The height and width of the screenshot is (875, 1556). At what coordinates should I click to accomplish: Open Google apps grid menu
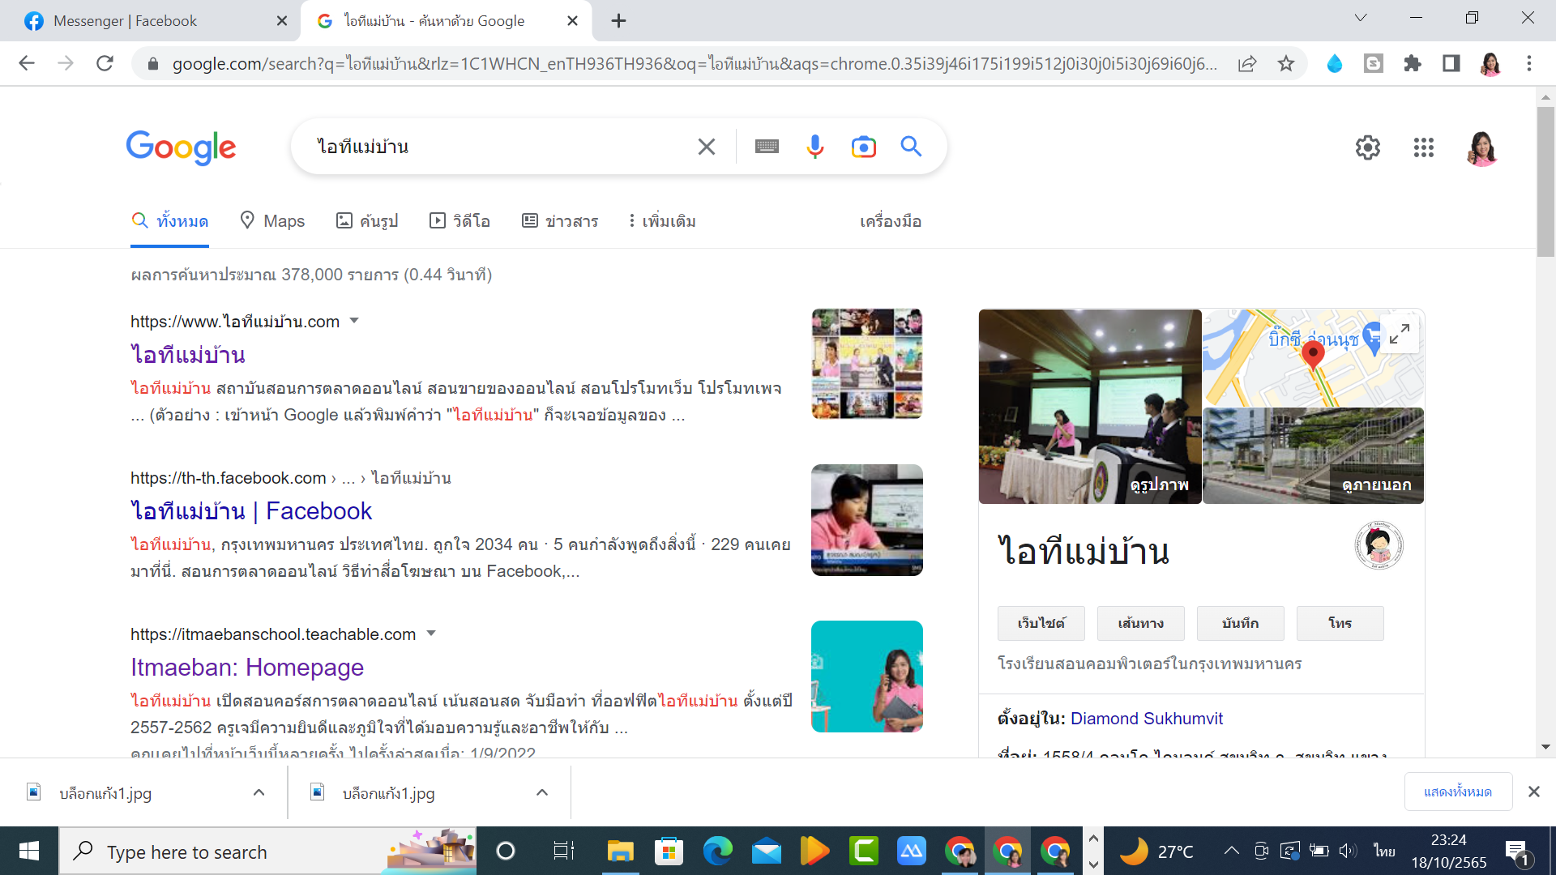tap(1423, 147)
